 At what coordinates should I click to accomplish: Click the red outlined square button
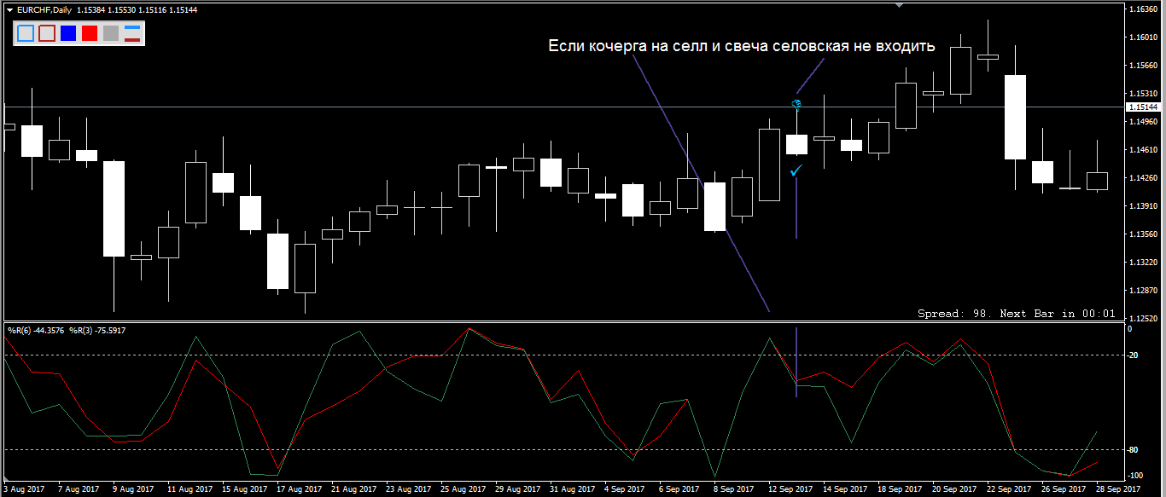47,33
